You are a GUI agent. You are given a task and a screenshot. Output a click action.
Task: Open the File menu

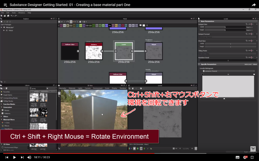click(2, 13)
